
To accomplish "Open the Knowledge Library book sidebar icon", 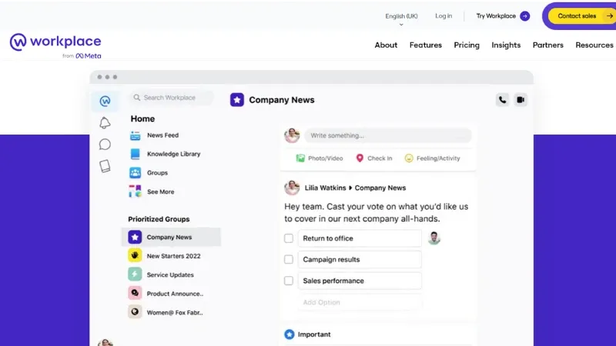I will tap(105, 166).
